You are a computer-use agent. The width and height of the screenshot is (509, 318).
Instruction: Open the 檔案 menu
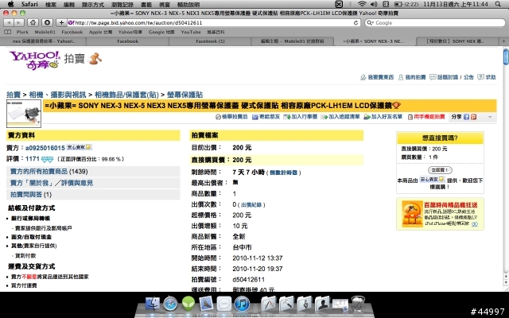51,4
